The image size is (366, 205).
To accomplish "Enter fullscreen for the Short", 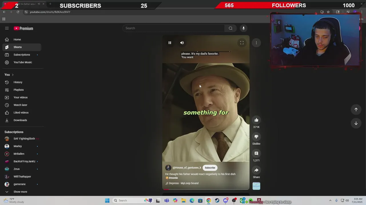I will 242,43.
